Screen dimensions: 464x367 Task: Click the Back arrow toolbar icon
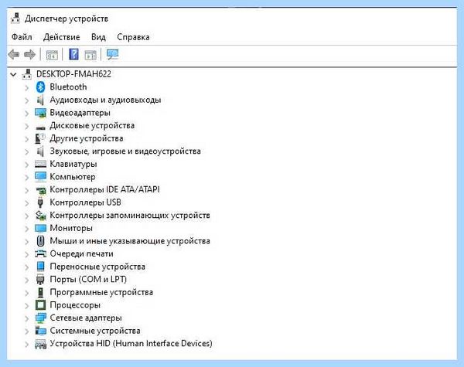click(x=14, y=54)
